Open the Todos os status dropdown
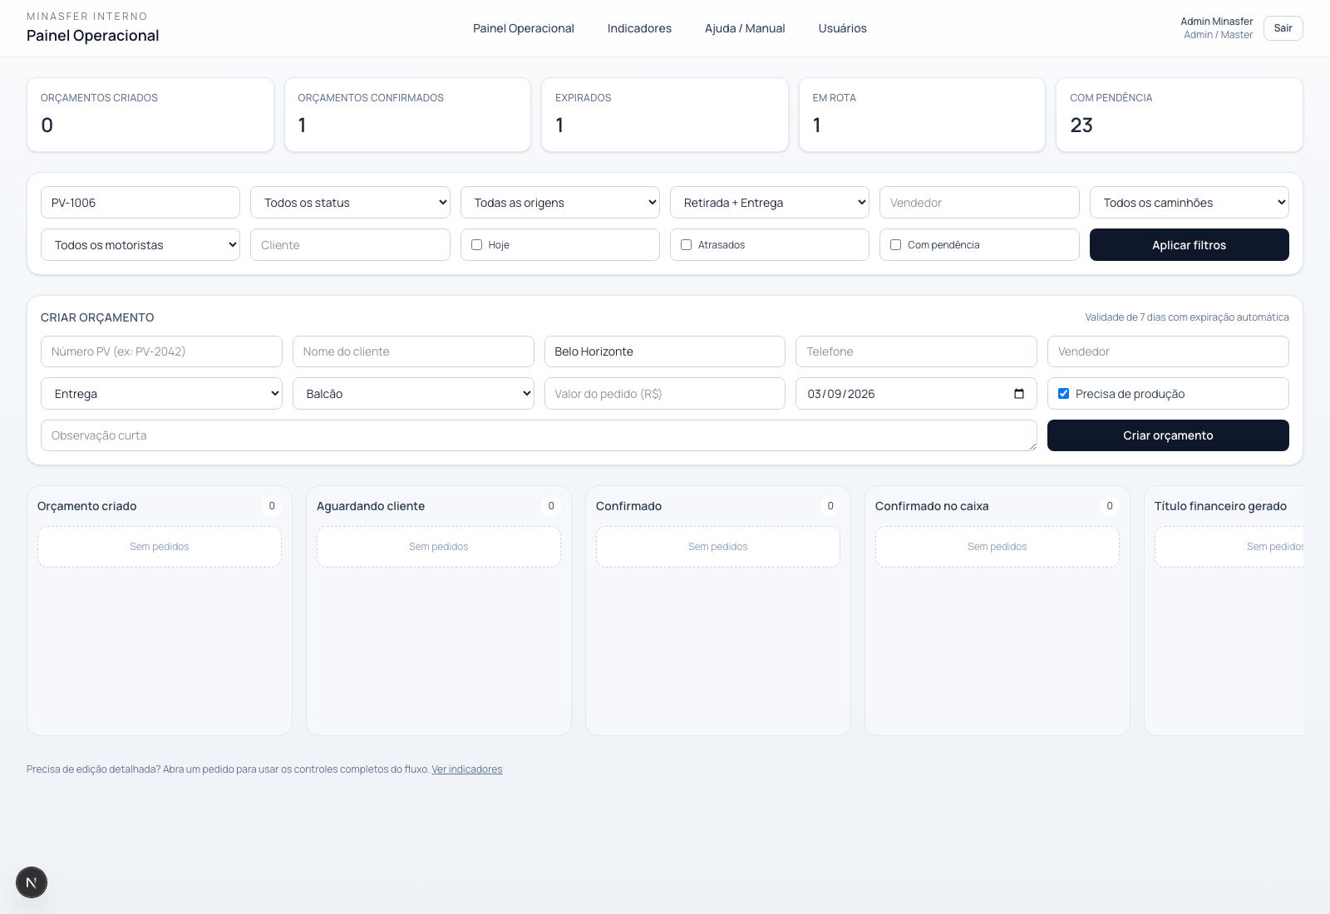1330x914 pixels. (350, 203)
